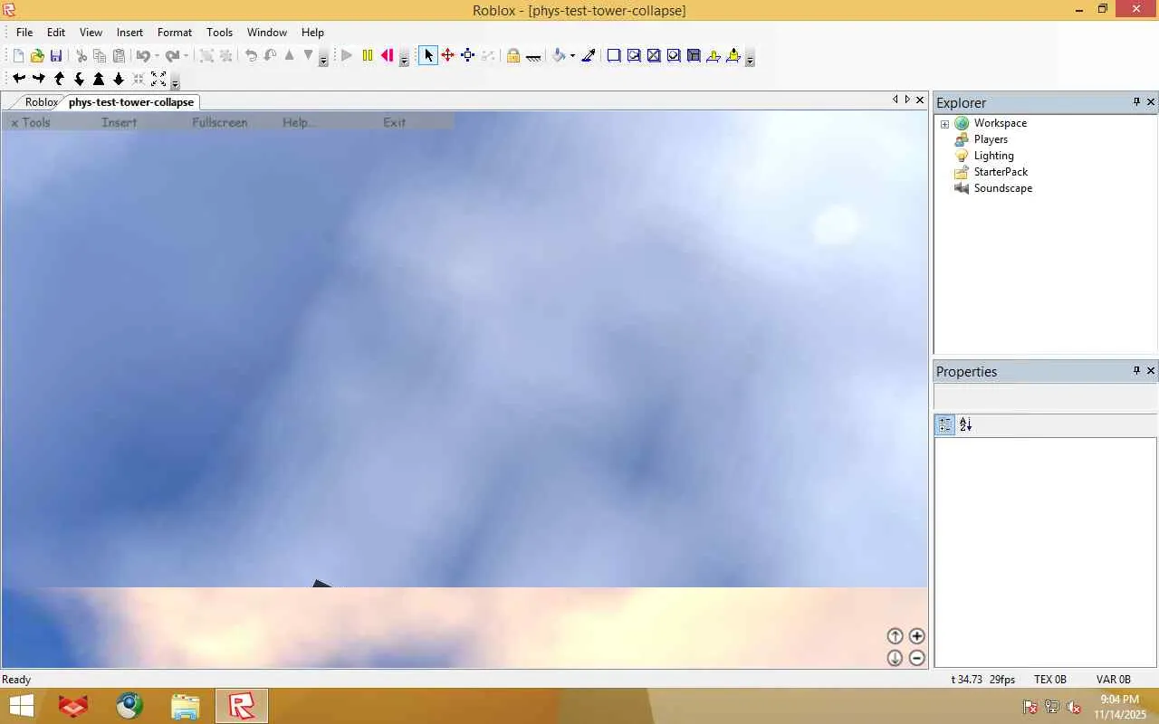The width and height of the screenshot is (1159, 724).
Task: Select the red Move tool
Action: 448,56
